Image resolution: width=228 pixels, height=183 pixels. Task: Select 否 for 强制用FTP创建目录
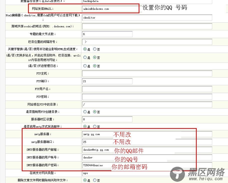tap(95, 112)
